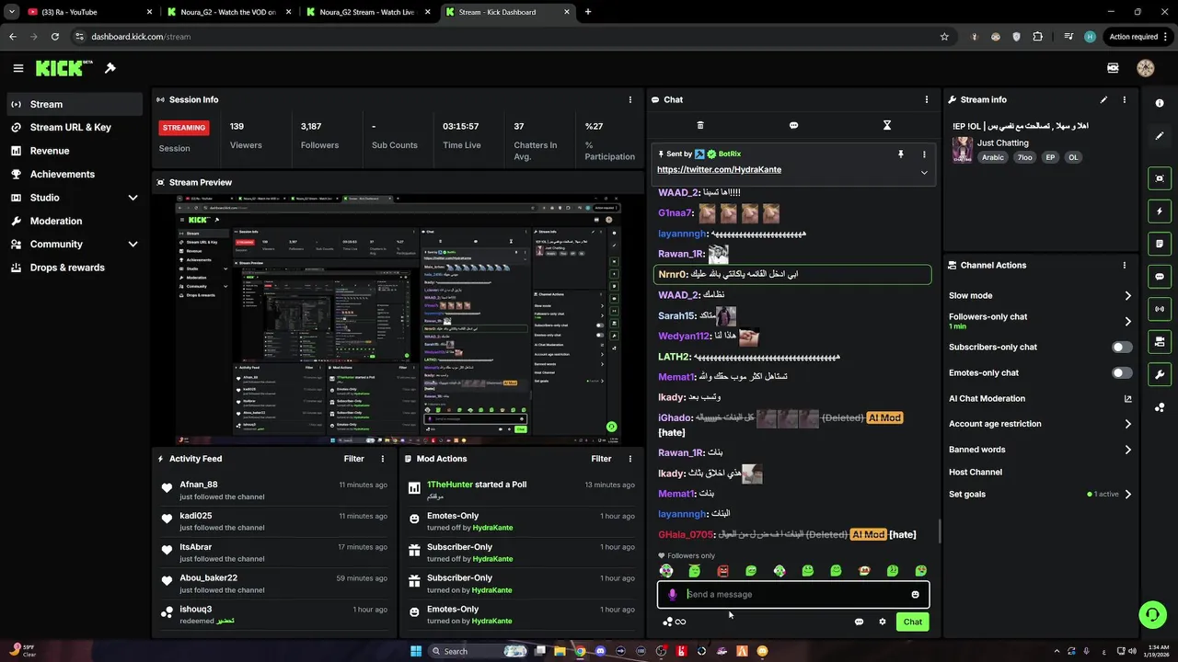Screen dimensions: 1178x662
Task: Click the pencil icon in right sidebar
Action: [x=1160, y=136]
